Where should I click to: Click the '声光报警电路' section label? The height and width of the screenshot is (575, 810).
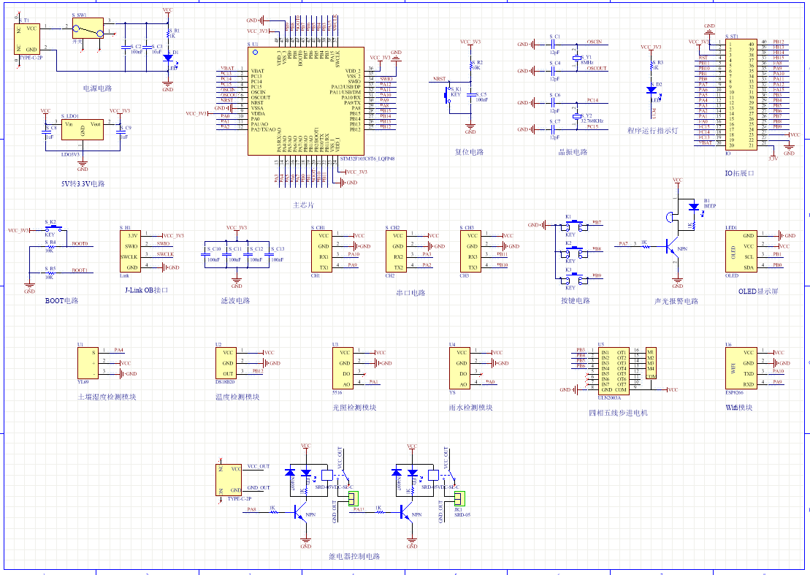tap(676, 301)
